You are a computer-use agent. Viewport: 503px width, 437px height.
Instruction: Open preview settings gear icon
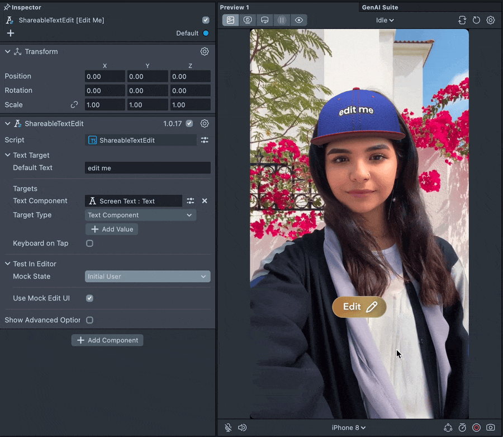(490, 20)
